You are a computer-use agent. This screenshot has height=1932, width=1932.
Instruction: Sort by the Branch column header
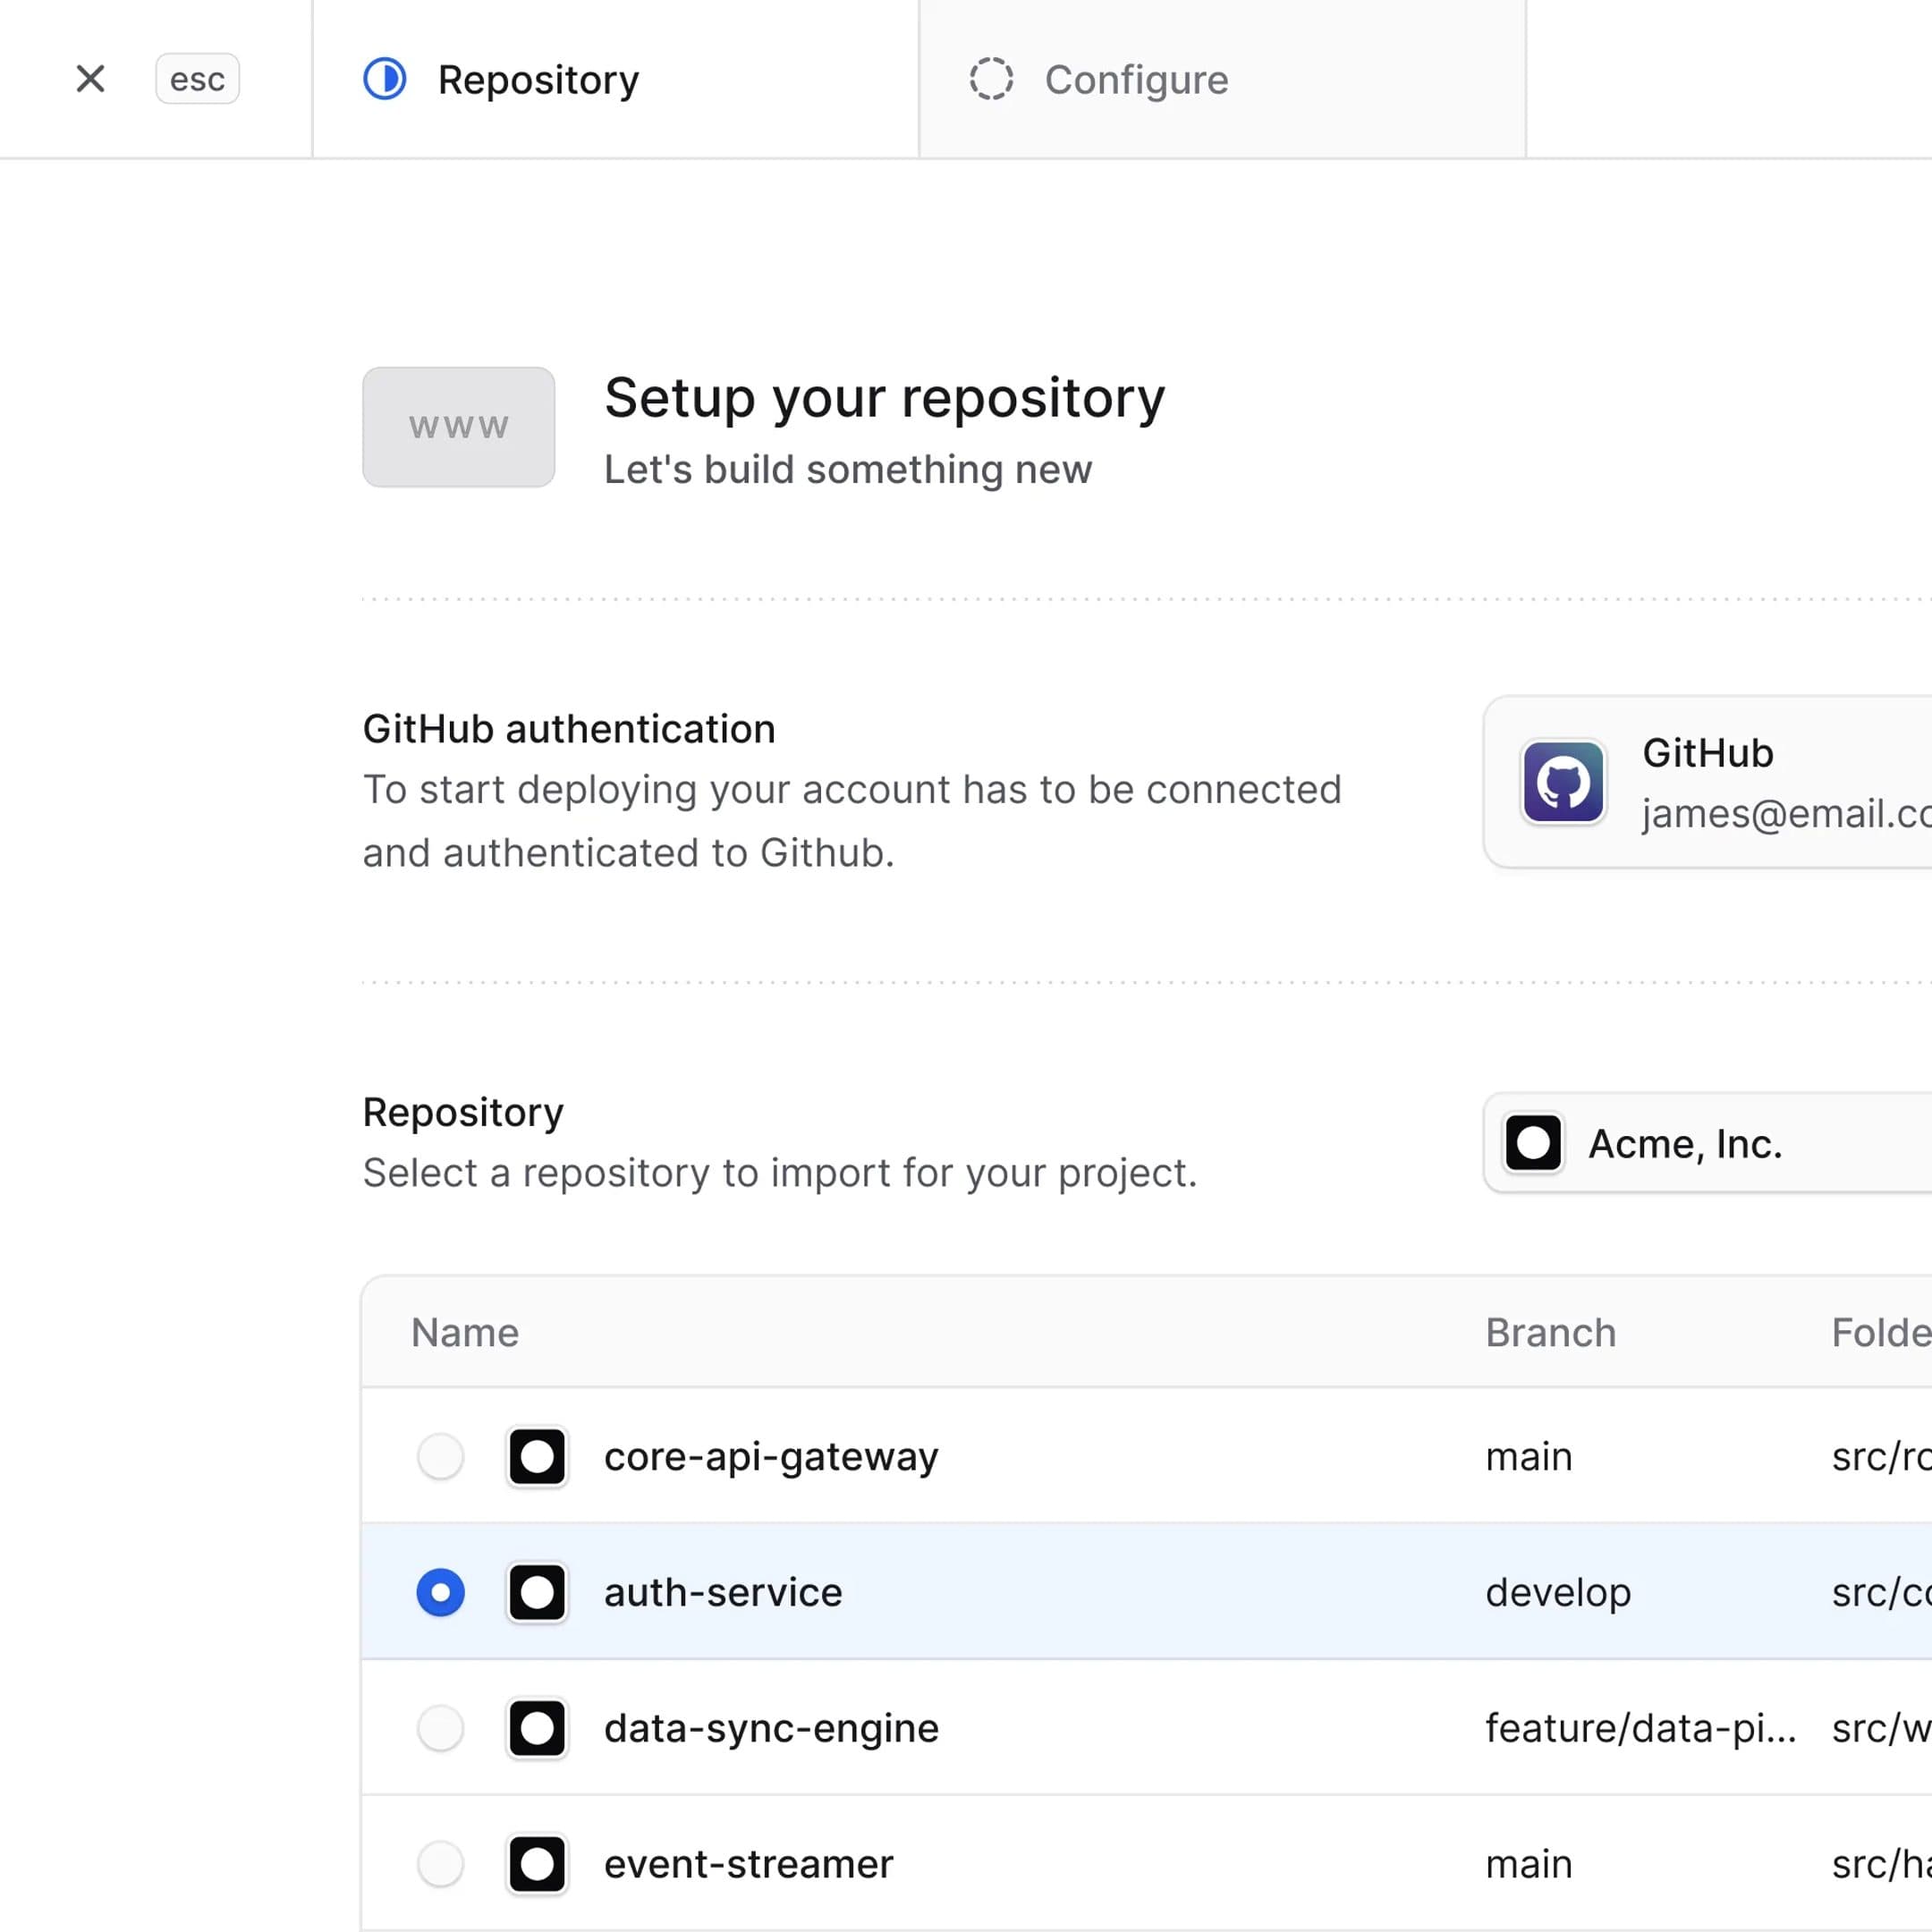coord(1550,1332)
